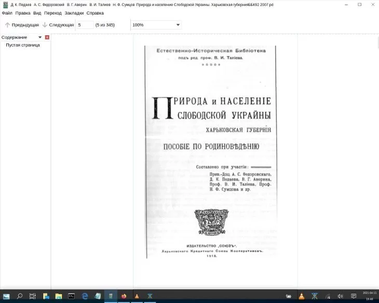Screen dimensions: 379x303
Task: Switch to the active document viewer taskbar icon
Action: click(x=111, y=296)
